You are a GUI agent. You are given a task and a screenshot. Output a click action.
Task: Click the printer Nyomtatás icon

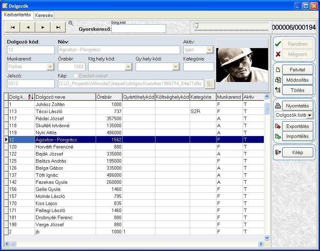point(278,106)
